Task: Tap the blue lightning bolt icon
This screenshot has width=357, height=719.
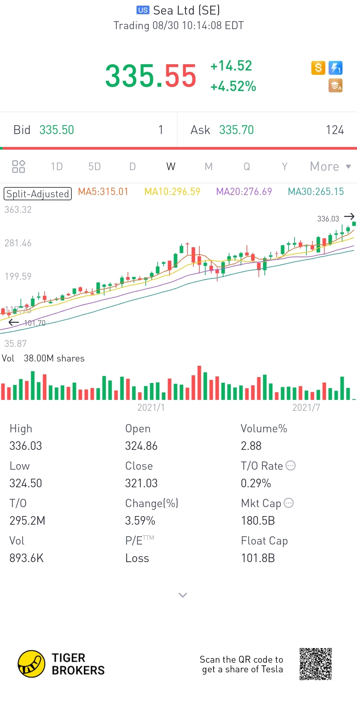Action: 336,68
